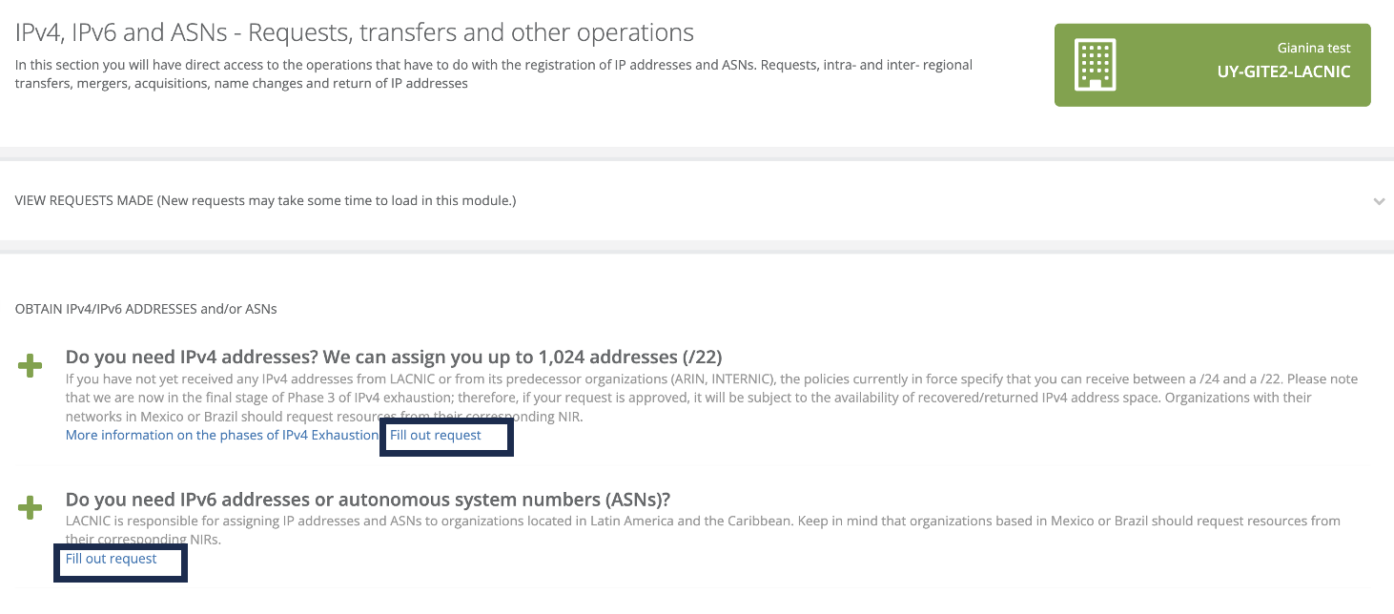This screenshot has height=614, width=1394.
Task: Click the green plus beside IPv4 addresses heading
Action: tap(31, 365)
